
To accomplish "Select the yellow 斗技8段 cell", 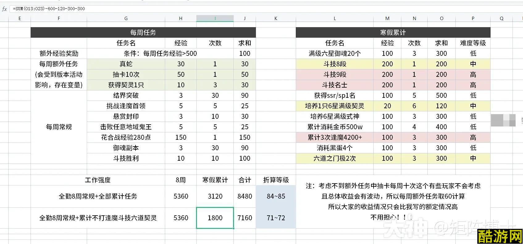I will click(335, 64).
